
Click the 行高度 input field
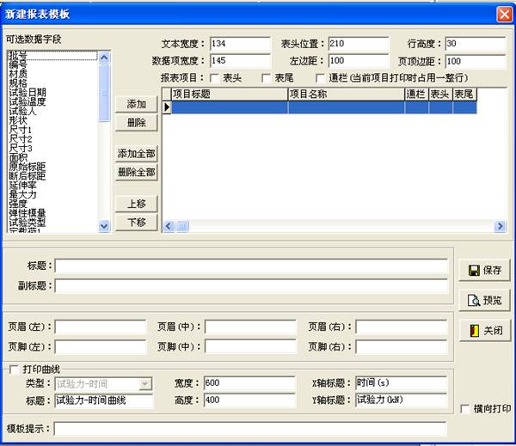coord(476,44)
